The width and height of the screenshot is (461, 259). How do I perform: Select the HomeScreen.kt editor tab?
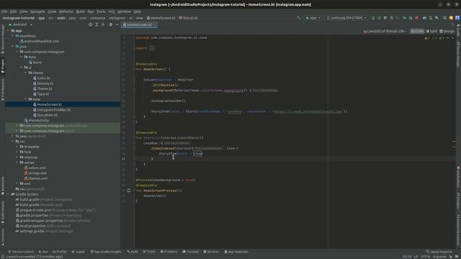click(x=140, y=24)
